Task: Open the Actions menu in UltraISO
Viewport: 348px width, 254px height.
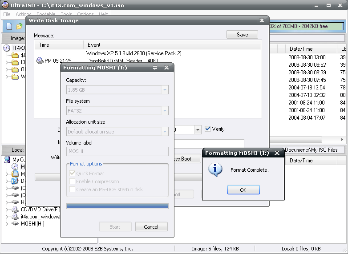Action: click(x=23, y=14)
